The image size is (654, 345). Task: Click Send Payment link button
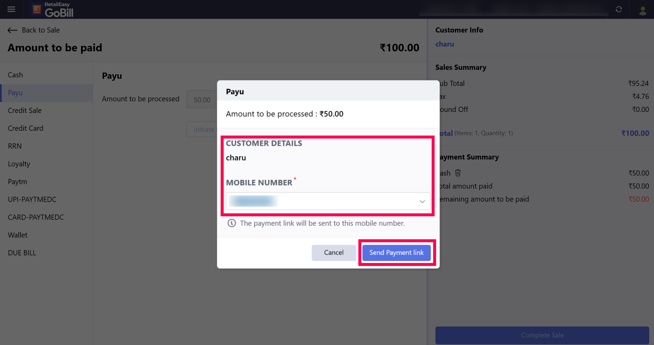pyautogui.click(x=396, y=253)
